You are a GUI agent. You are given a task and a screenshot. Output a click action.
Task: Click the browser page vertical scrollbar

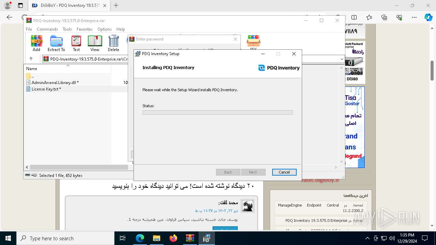pyautogui.click(x=432, y=70)
